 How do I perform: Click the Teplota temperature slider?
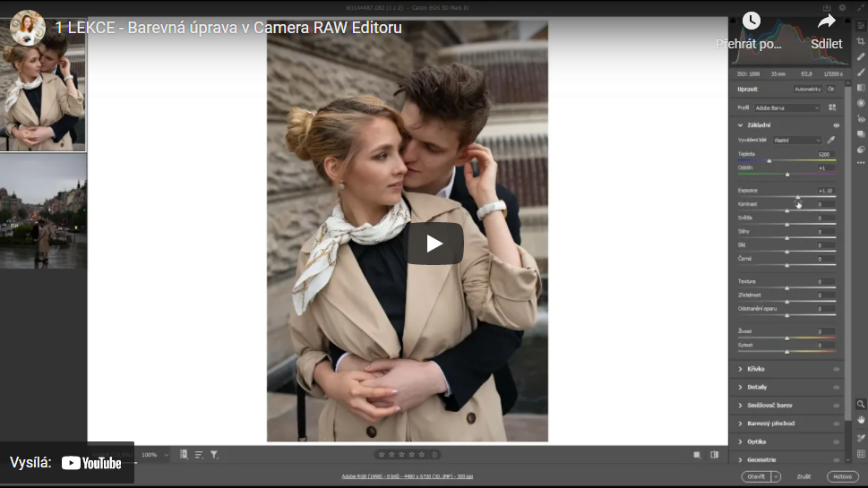point(786,160)
